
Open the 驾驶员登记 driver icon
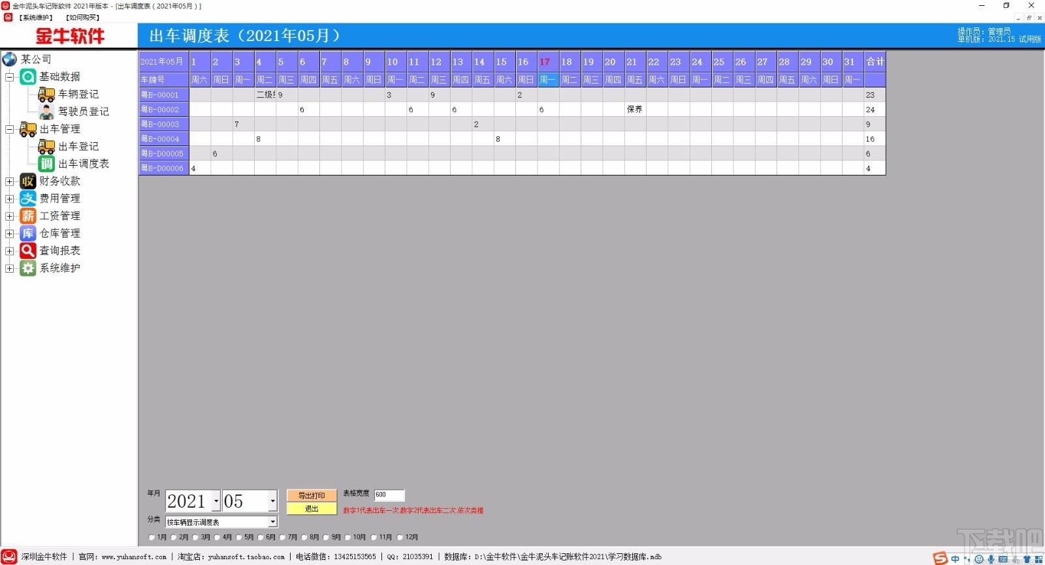[46, 112]
